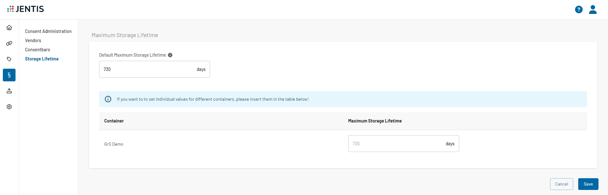The image size is (608, 195).
Task: Select the tag icon in sidebar
Action: (x=9, y=59)
